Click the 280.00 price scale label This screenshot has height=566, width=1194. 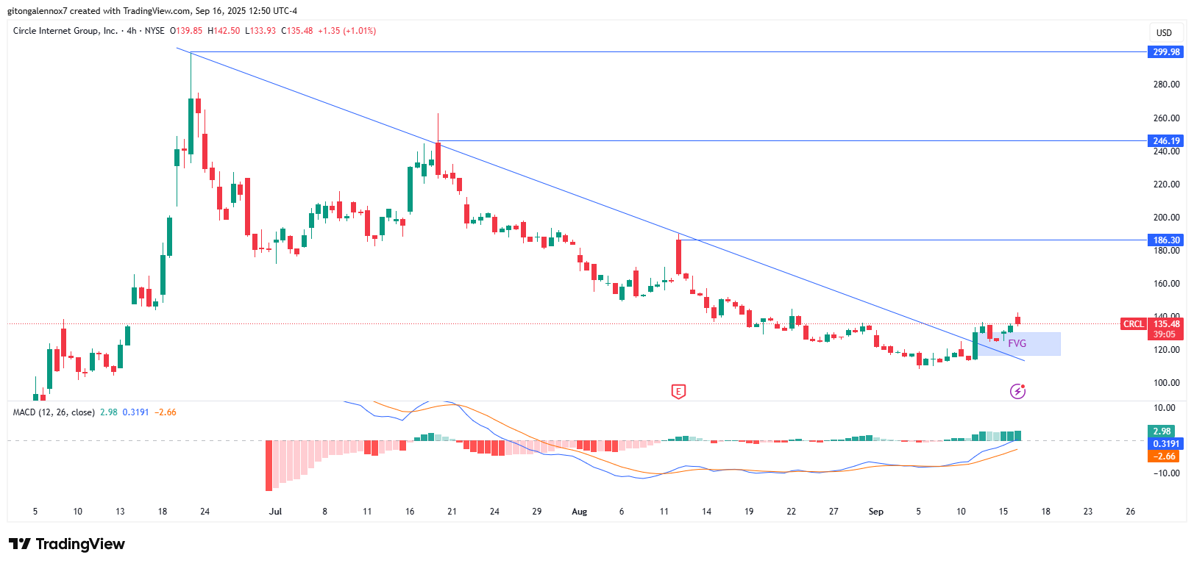[1166, 85]
